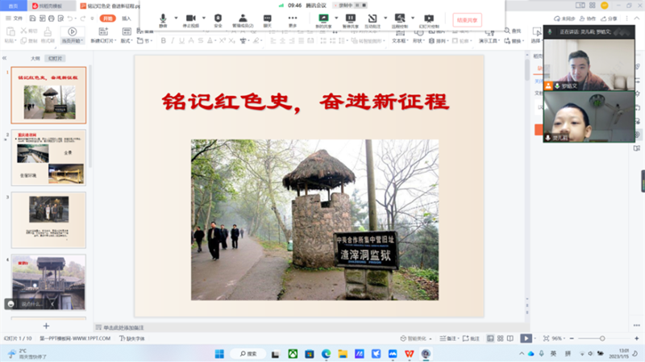
Task: Open slideshow control in meeting toolbar
Action: 429,20
